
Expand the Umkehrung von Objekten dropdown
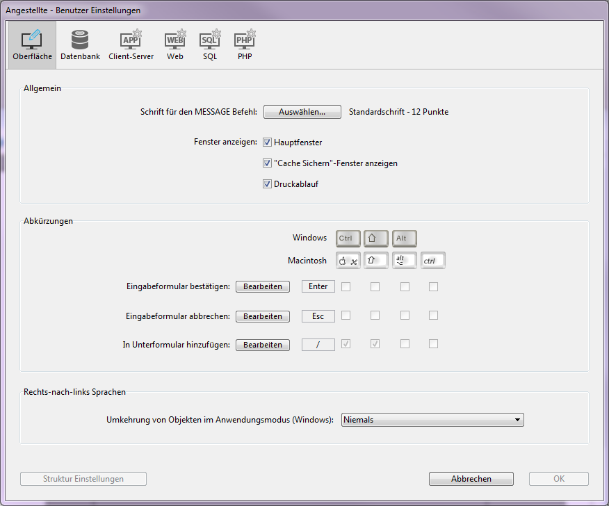pos(432,420)
